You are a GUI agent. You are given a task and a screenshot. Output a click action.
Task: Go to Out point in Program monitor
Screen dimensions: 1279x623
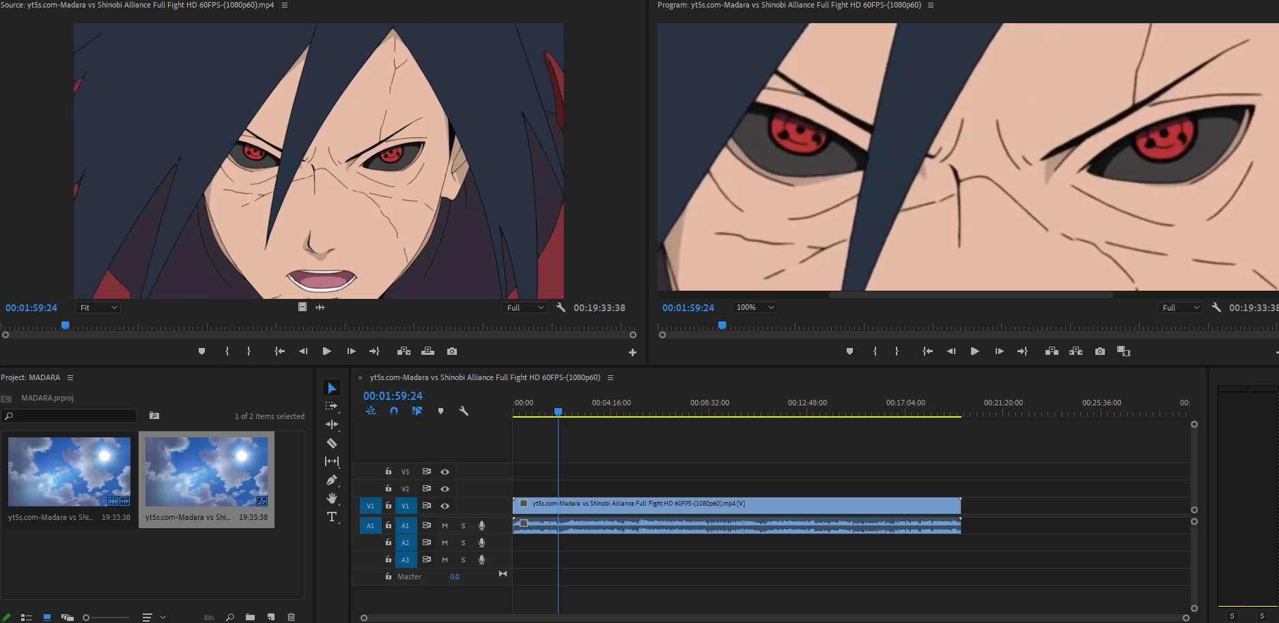pos(1022,351)
